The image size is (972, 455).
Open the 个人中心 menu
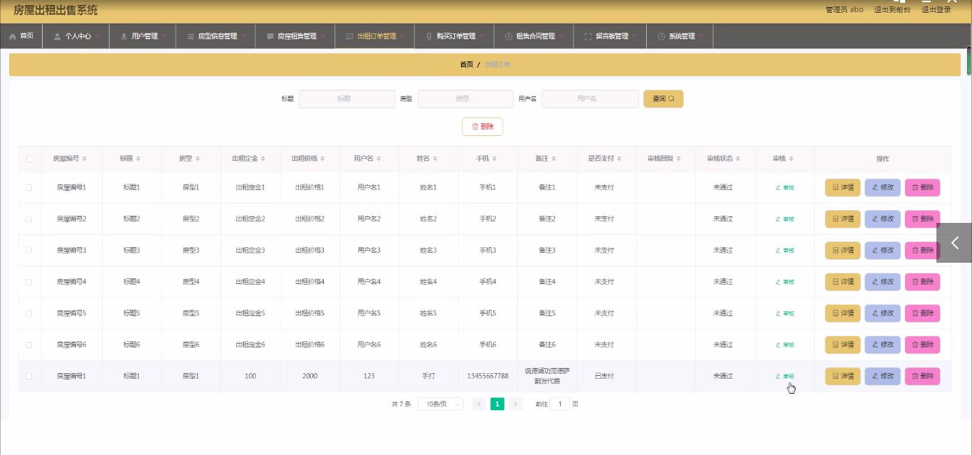pos(76,36)
